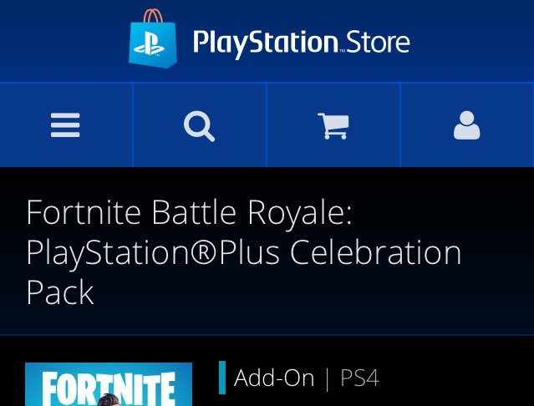
Task: Expand the three-line menu in navigation bar
Action: [66, 125]
